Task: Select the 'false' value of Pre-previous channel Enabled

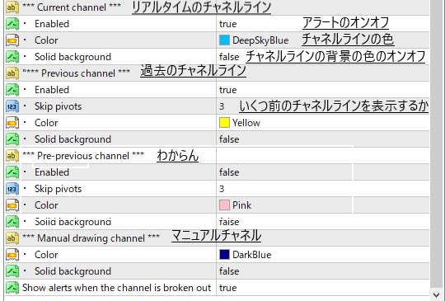Action: [x=229, y=172]
